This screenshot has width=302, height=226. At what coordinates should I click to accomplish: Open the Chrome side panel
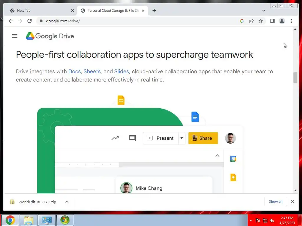click(x=272, y=21)
